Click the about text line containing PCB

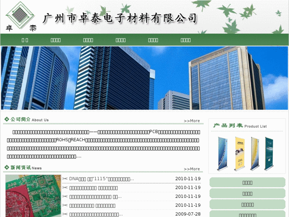[106, 132]
